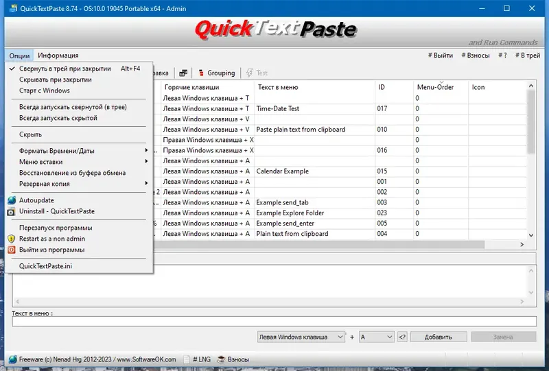Click the windows icon left of Grouping

click(x=183, y=73)
